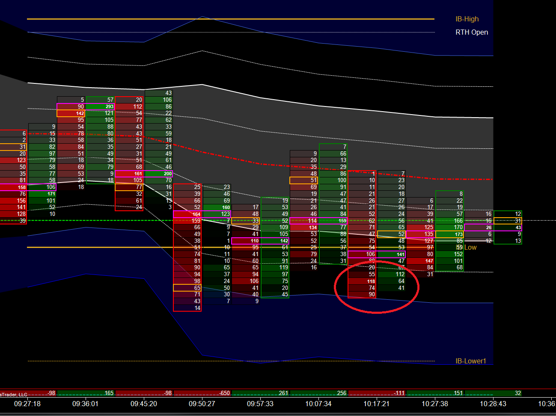Click the green 293 volume cell

100,106
